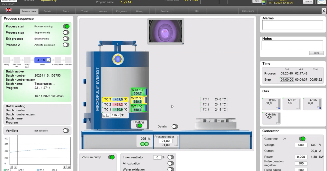
Task: Click the ramp icon in Steps box
Action: tap(48, 60)
